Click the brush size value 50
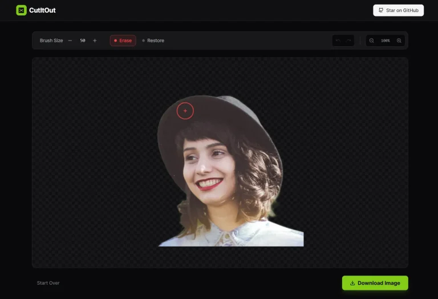The width and height of the screenshot is (438, 299). [82, 41]
